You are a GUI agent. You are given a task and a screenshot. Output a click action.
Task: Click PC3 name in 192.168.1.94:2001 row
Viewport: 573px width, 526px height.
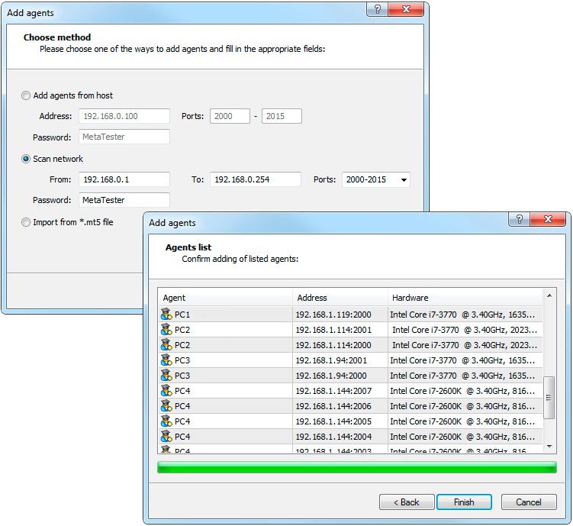[182, 360]
